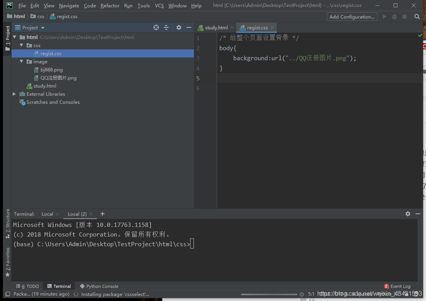Hide the Project tool window with the minimize icon

click(189, 27)
